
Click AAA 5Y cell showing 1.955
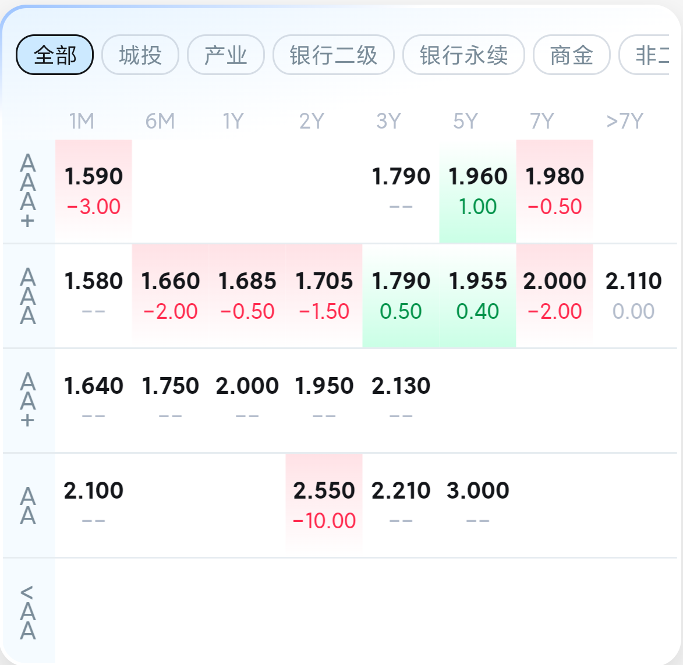pos(477,296)
